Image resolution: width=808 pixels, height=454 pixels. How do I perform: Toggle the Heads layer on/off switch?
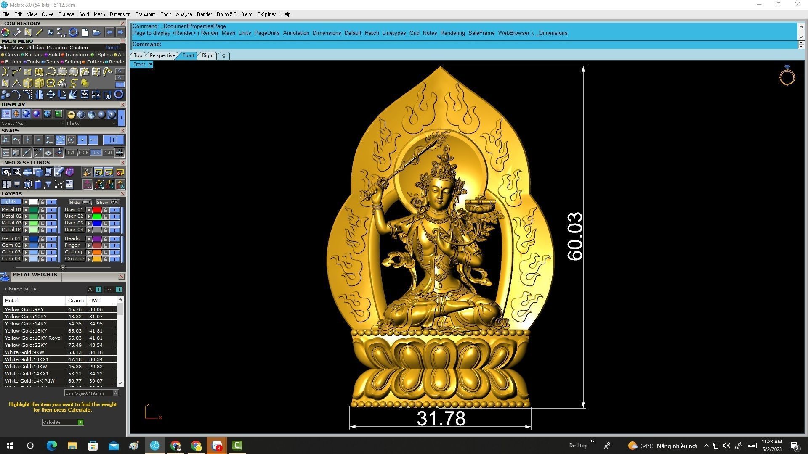[114, 239]
